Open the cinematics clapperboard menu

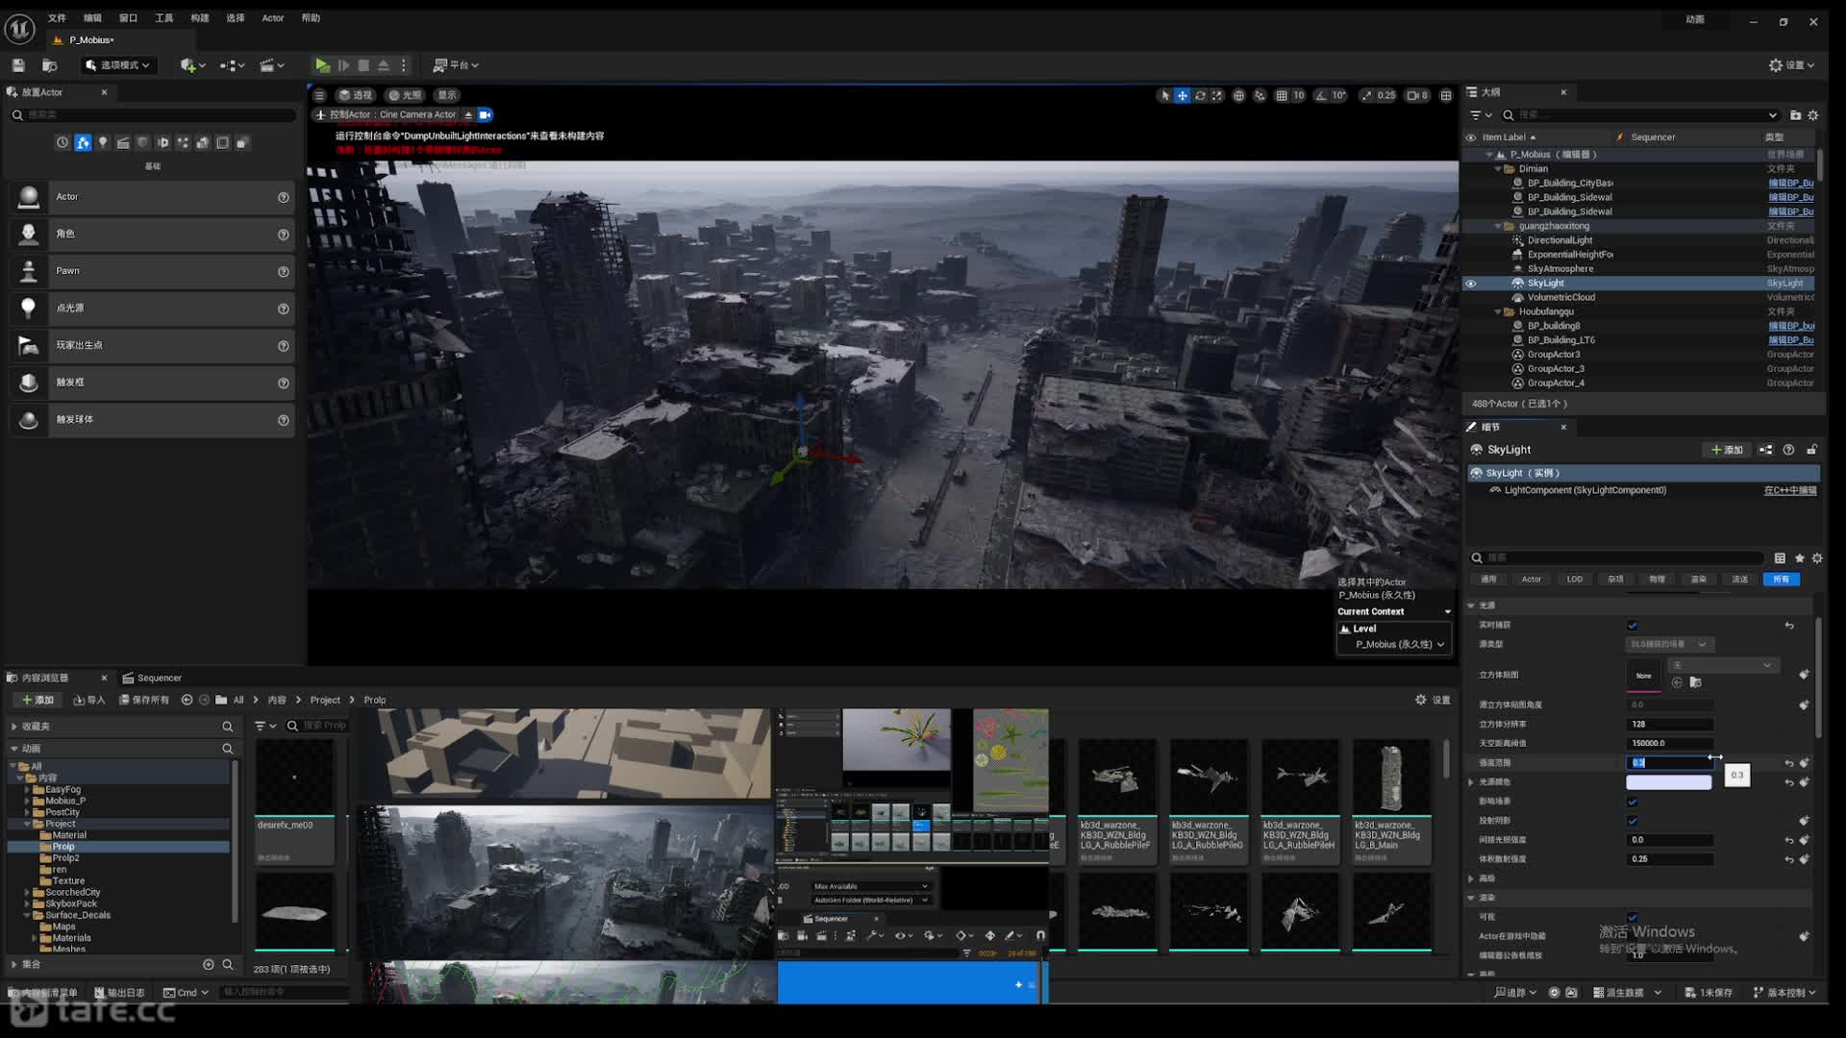click(272, 65)
